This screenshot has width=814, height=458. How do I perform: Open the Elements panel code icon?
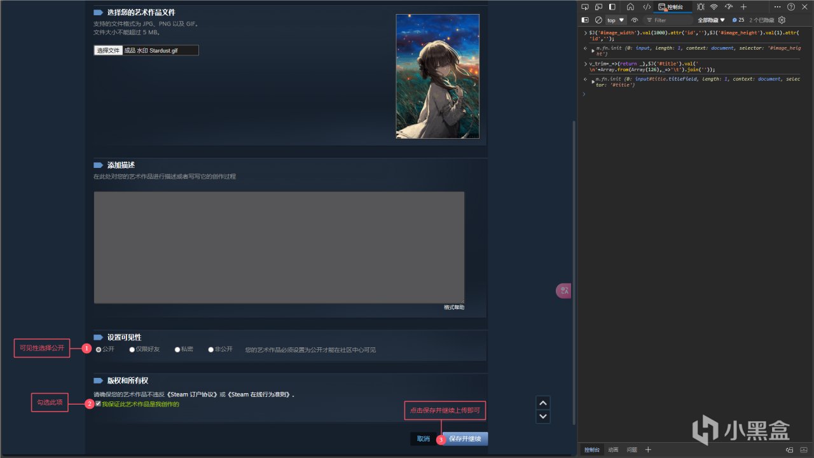tap(647, 7)
